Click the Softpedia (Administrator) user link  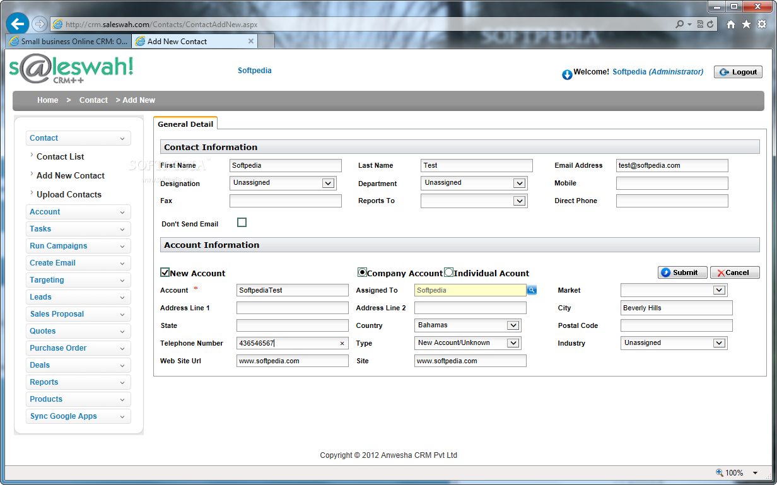658,72
